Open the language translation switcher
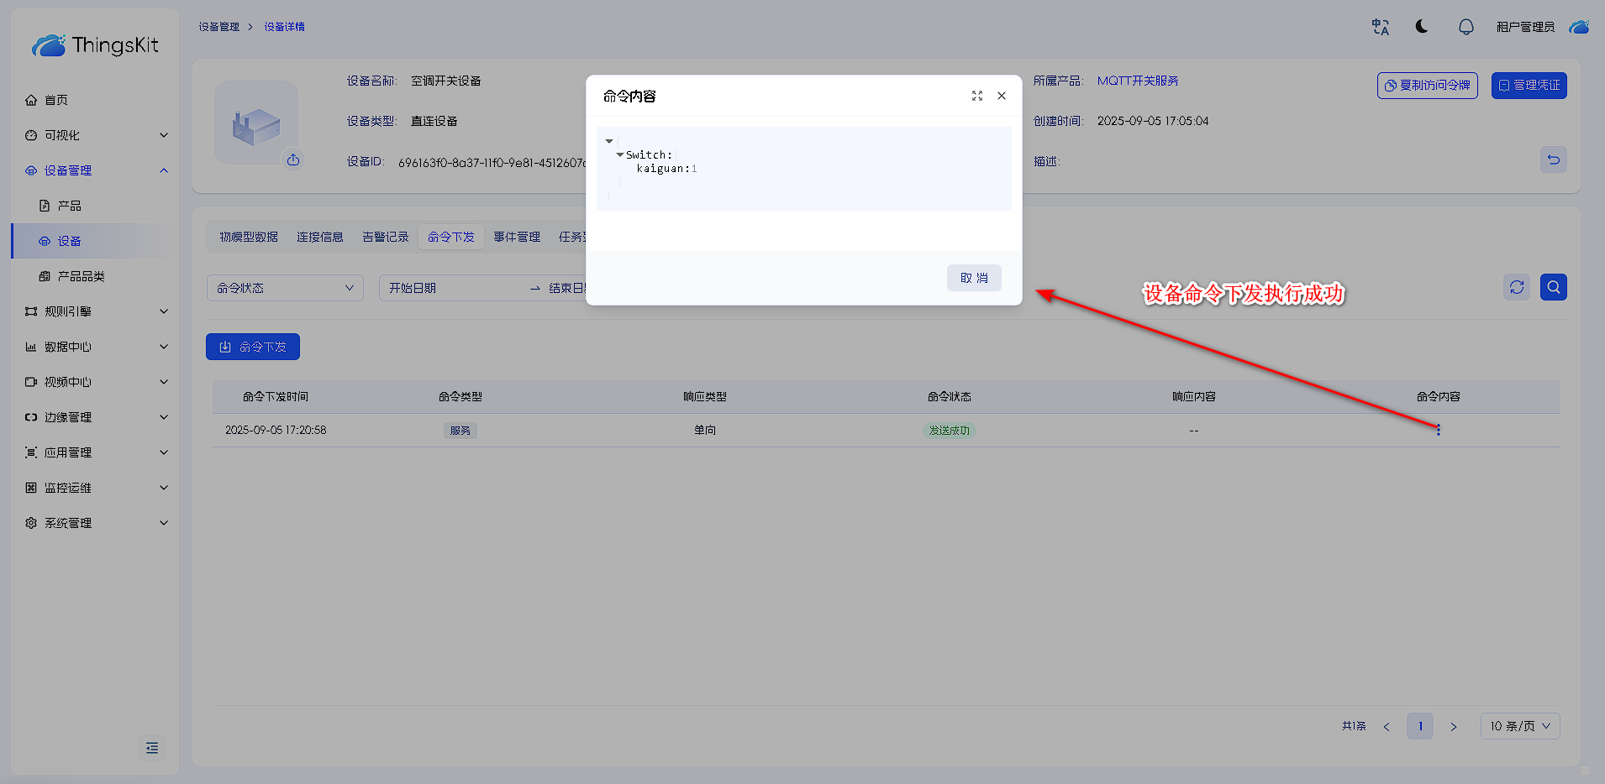The height and width of the screenshot is (784, 1605). coord(1381,27)
